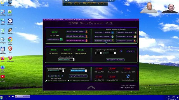Screen dimensions: 179x100
Task: Check FOX Háttérkép a zárolképernyőn checkbox
Action: (68, 81)
